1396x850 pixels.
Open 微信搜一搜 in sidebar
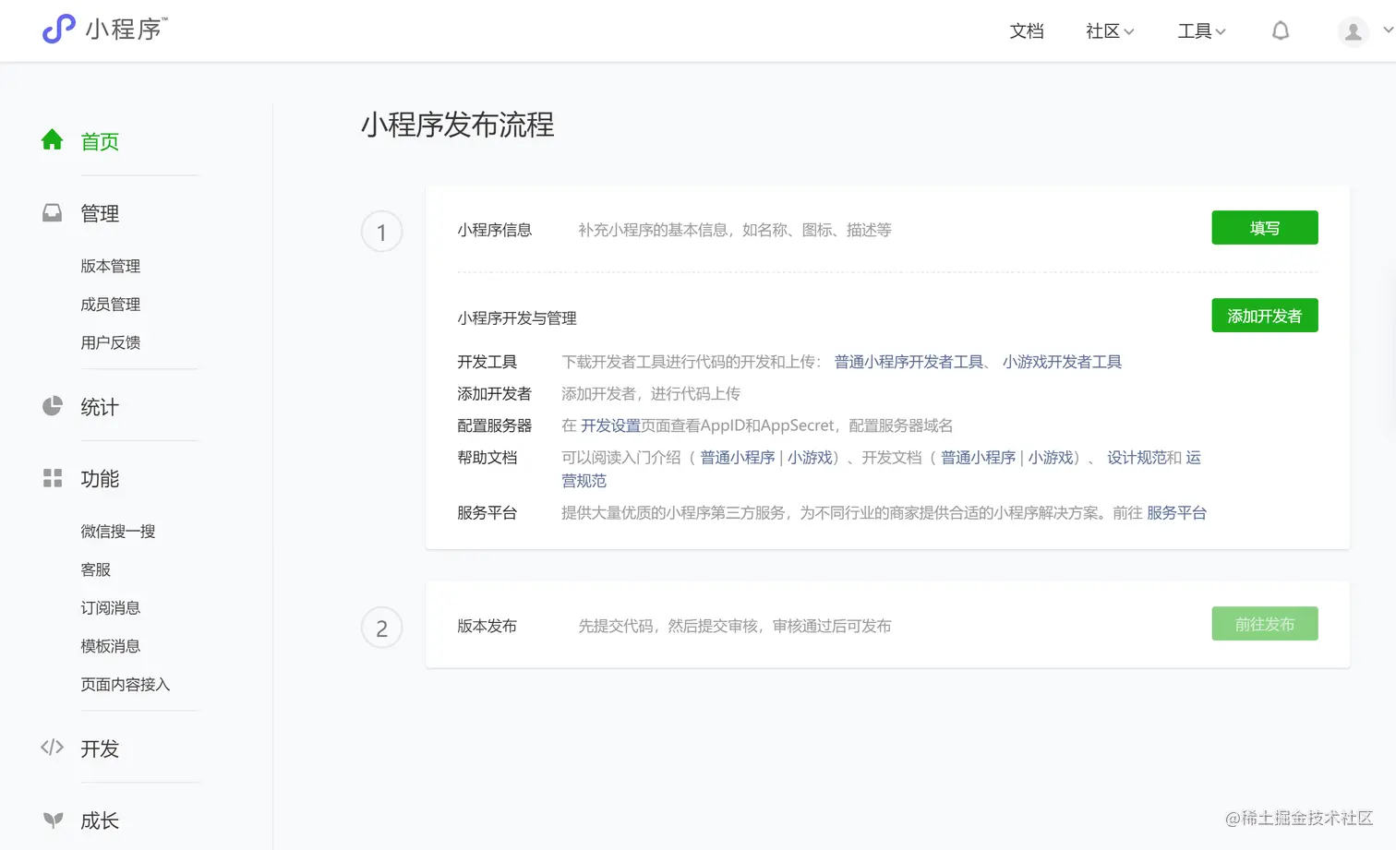[118, 531]
